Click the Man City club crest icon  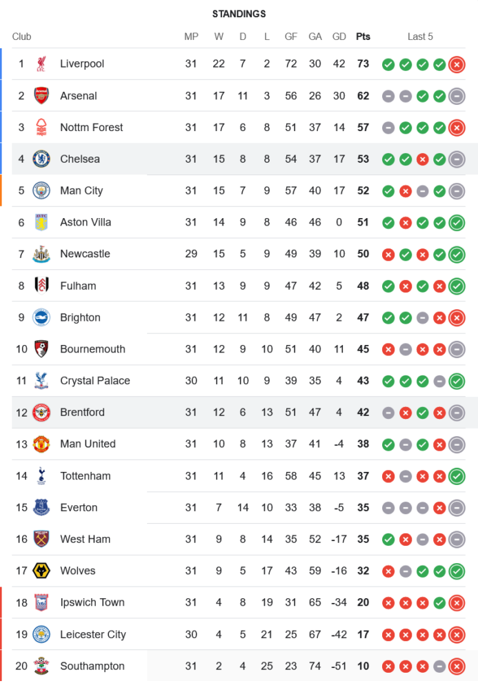pyautogui.click(x=41, y=191)
